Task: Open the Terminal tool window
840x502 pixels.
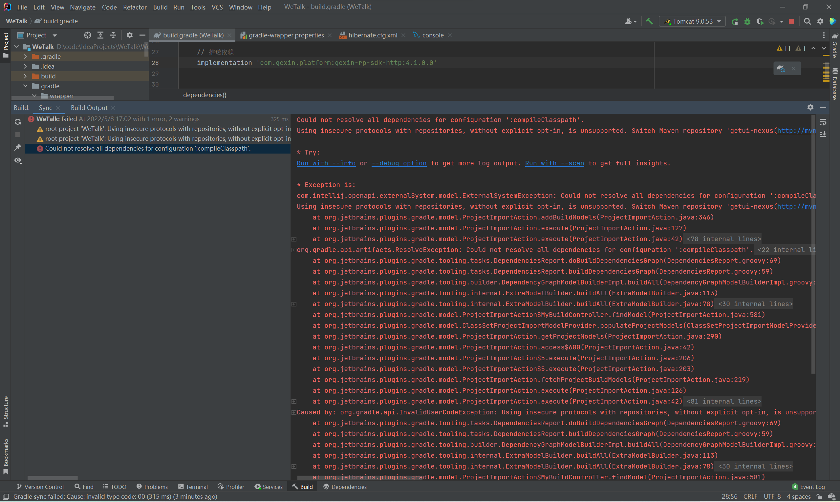Action: point(193,487)
